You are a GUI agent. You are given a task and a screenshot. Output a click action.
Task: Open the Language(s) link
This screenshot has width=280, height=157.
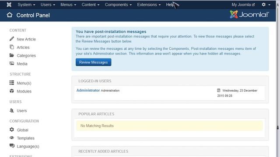[x=28, y=147]
